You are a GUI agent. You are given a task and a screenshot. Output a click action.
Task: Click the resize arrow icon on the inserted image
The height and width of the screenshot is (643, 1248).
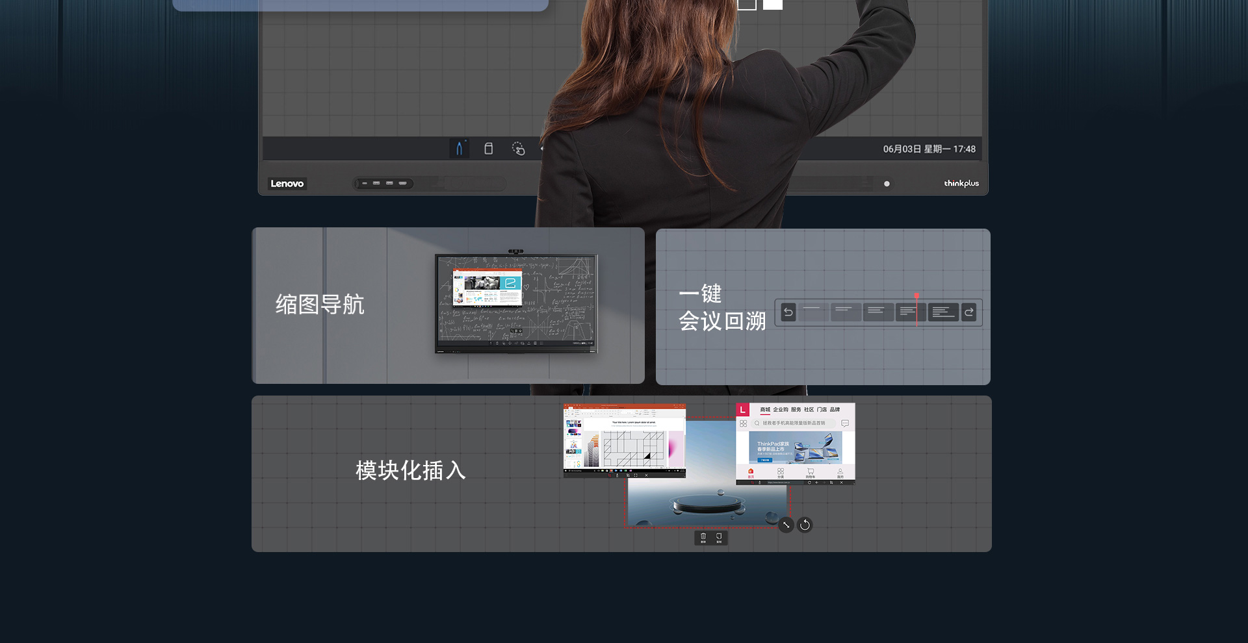(x=786, y=524)
